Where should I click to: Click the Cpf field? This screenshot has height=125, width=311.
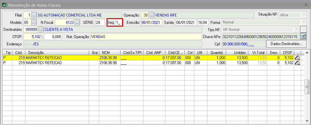(244, 44)
